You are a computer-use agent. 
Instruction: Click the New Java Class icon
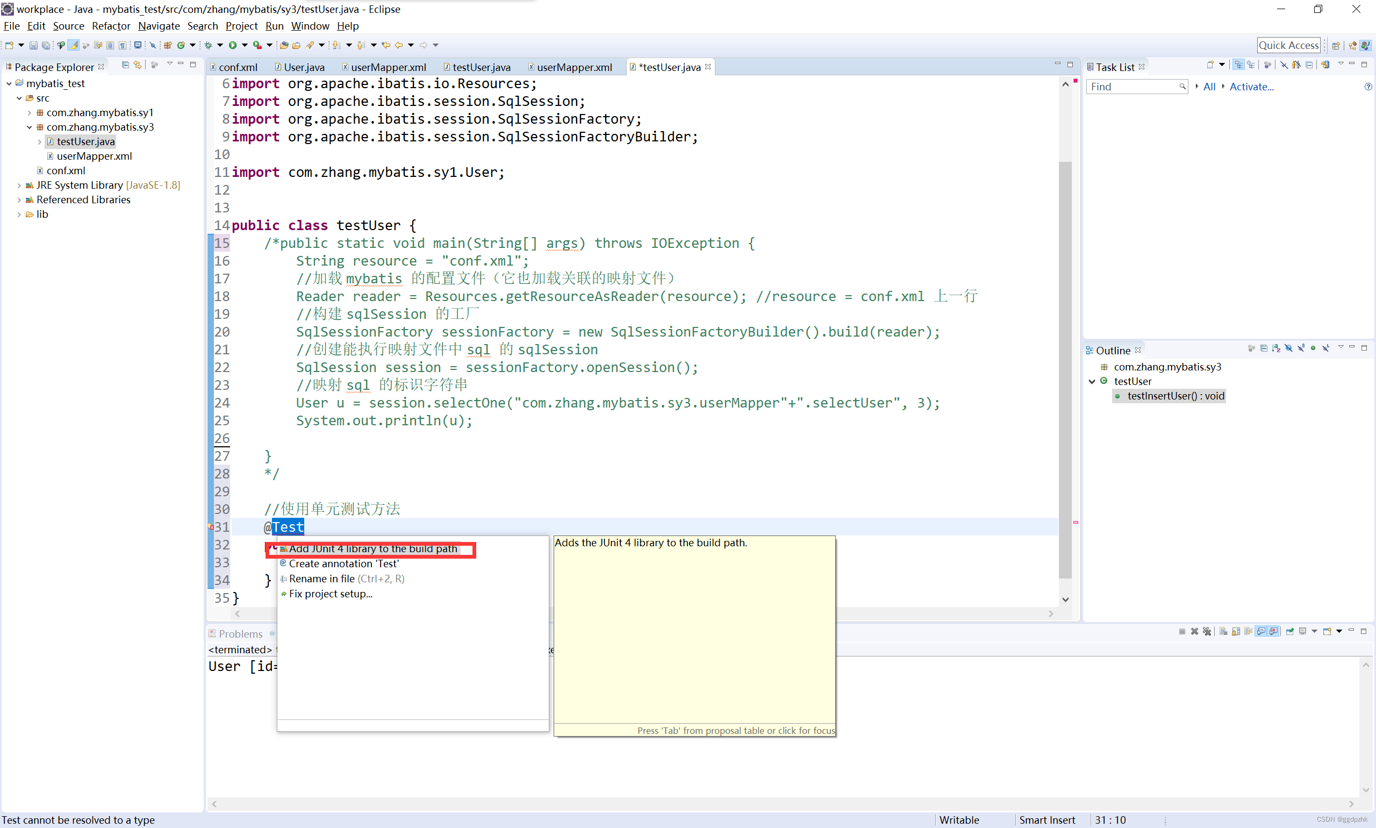(181, 45)
